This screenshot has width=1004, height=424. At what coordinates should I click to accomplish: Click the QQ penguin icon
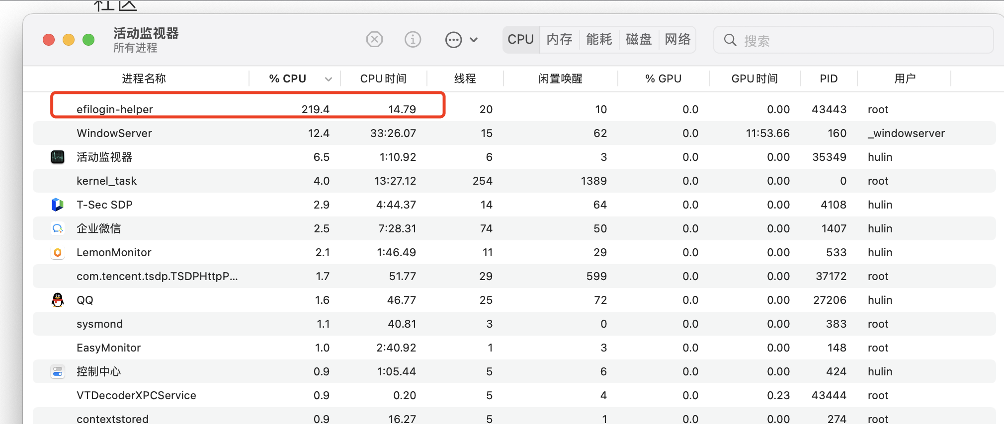click(x=58, y=300)
